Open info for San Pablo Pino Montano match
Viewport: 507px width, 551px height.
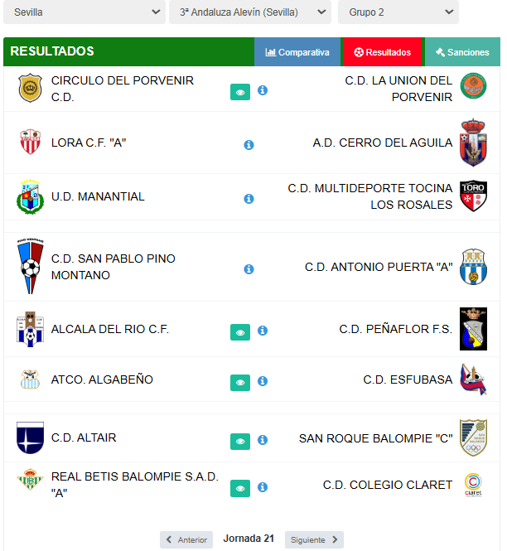249,269
